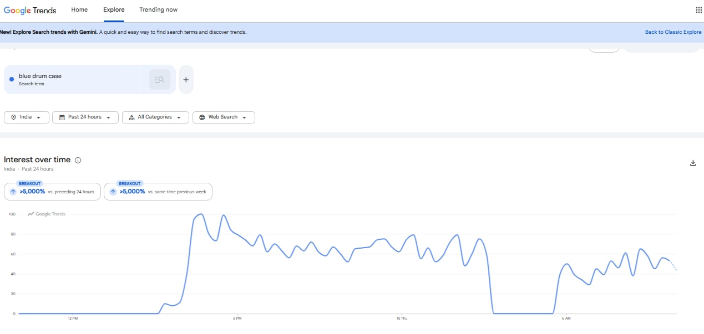Click the India · Past 24 hours subtitle

point(29,169)
